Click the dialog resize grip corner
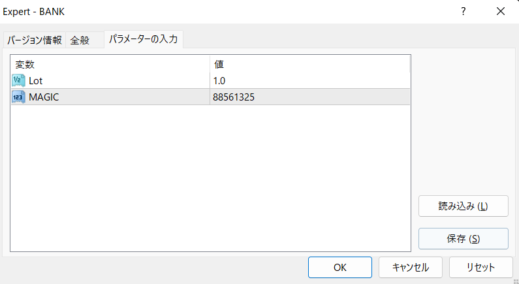The height and width of the screenshot is (284, 519). coord(515,280)
